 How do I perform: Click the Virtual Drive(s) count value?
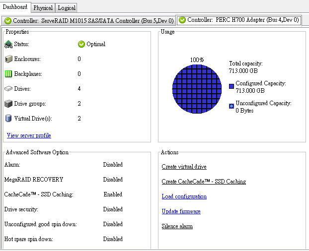[79, 119]
